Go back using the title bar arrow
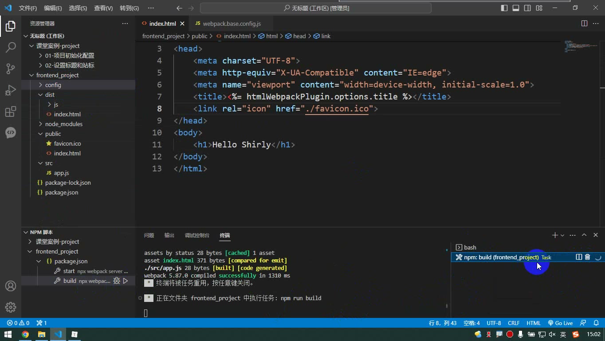Viewport: 605px width, 341px height. click(179, 8)
